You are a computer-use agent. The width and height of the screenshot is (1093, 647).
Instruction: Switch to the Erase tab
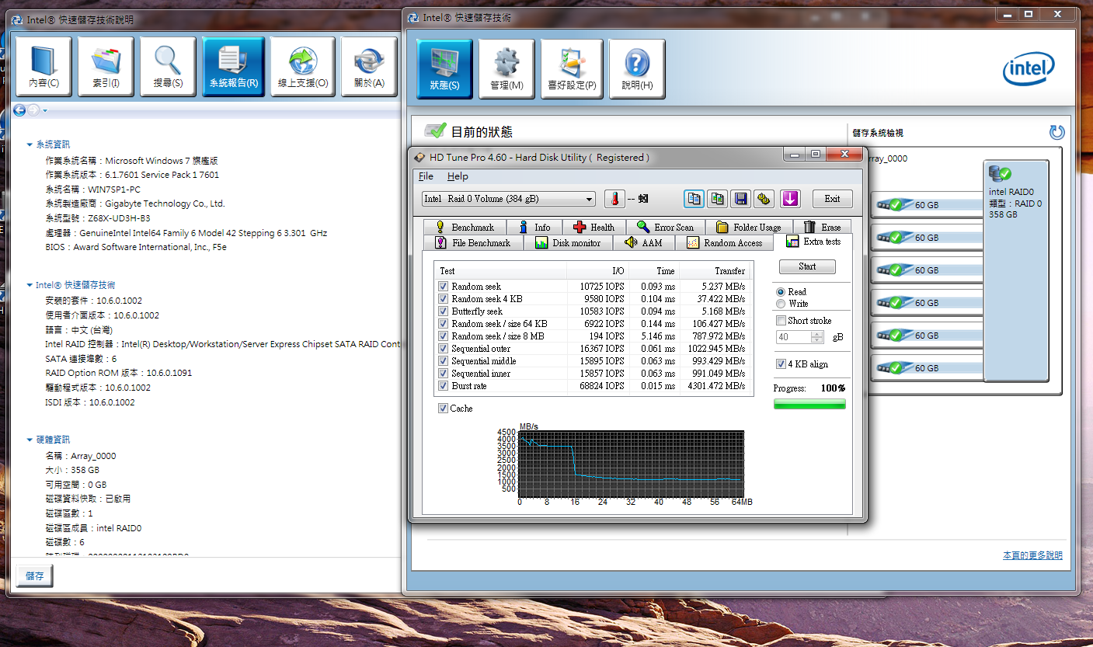[x=823, y=228]
